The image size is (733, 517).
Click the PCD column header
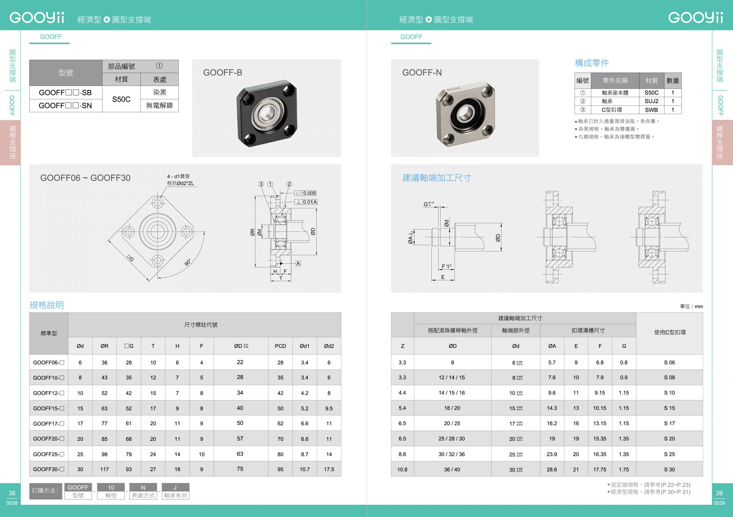coord(280,346)
